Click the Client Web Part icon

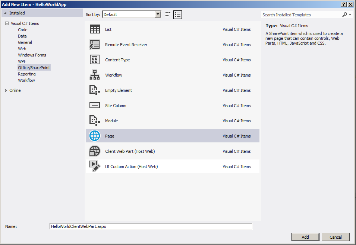(x=94, y=151)
